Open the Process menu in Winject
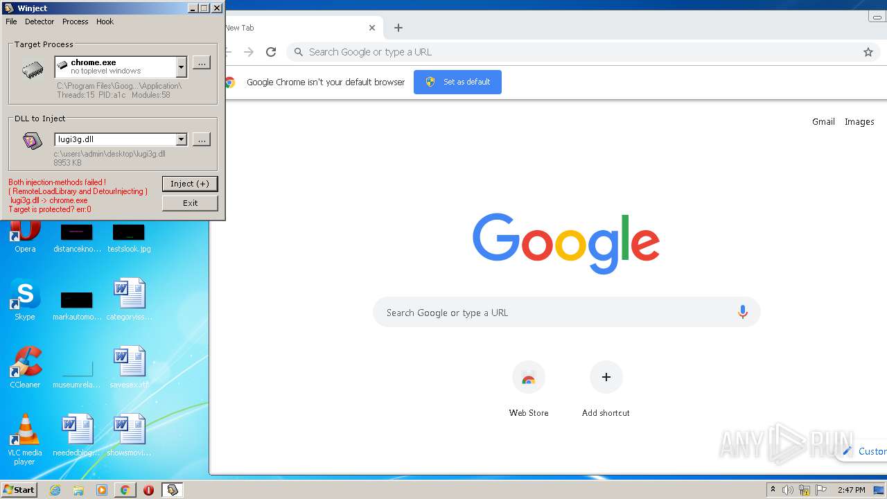 click(75, 21)
